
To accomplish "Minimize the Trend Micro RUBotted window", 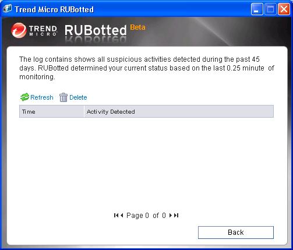I will pyautogui.click(x=257, y=9).
